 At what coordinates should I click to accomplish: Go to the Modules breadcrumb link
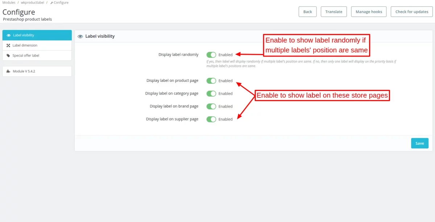[9, 3]
